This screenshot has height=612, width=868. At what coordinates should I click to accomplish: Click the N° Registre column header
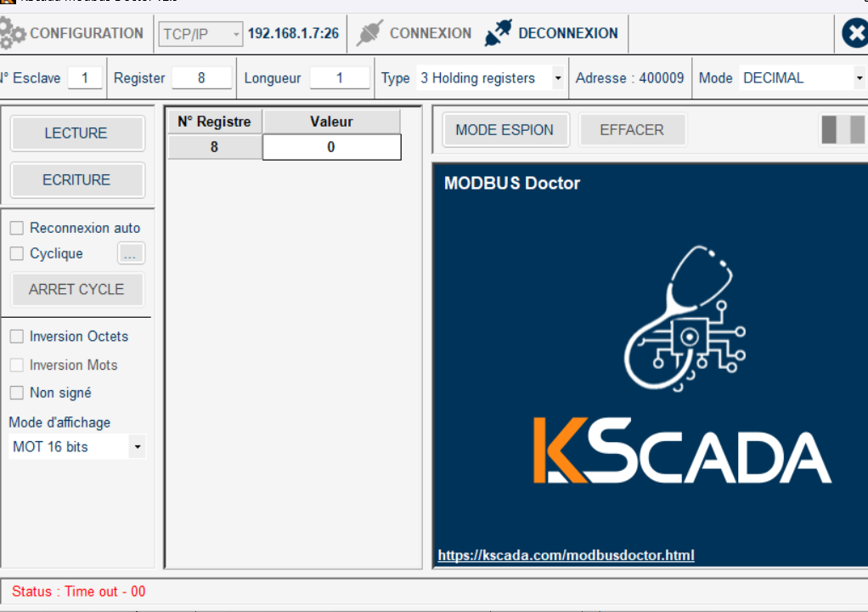click(x=215, y=122)
